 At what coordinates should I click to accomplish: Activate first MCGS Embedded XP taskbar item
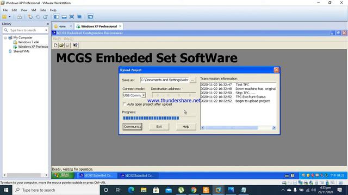click(97, 175)
